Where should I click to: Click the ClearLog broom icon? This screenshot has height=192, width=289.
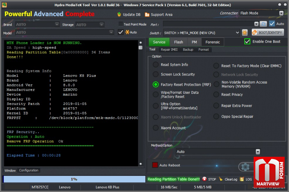[220, 179]
